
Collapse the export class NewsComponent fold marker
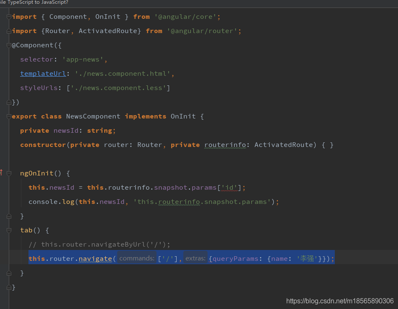[9, 116]
